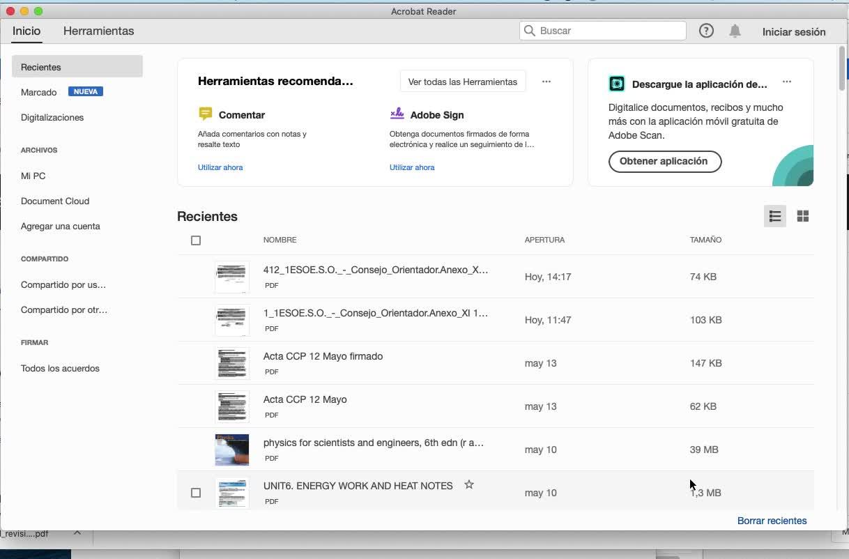Open the Inicio tab
Image resolution: width=849 pixels, height=559 pixels.
click(x=26, y=31)
